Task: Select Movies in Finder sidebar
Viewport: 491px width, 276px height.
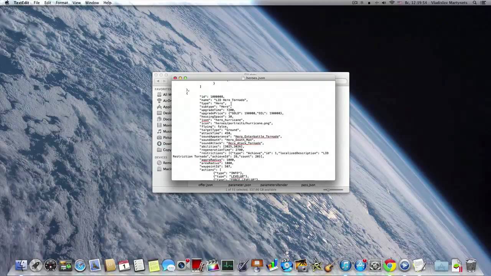Action: [164, 125]
